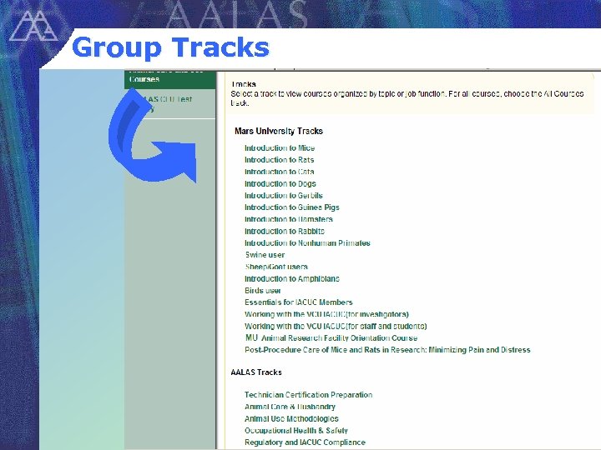Click the Swine user track
The height and width of the screenshot is (450, 601).
pyautogui.click(x=265, y=255)
